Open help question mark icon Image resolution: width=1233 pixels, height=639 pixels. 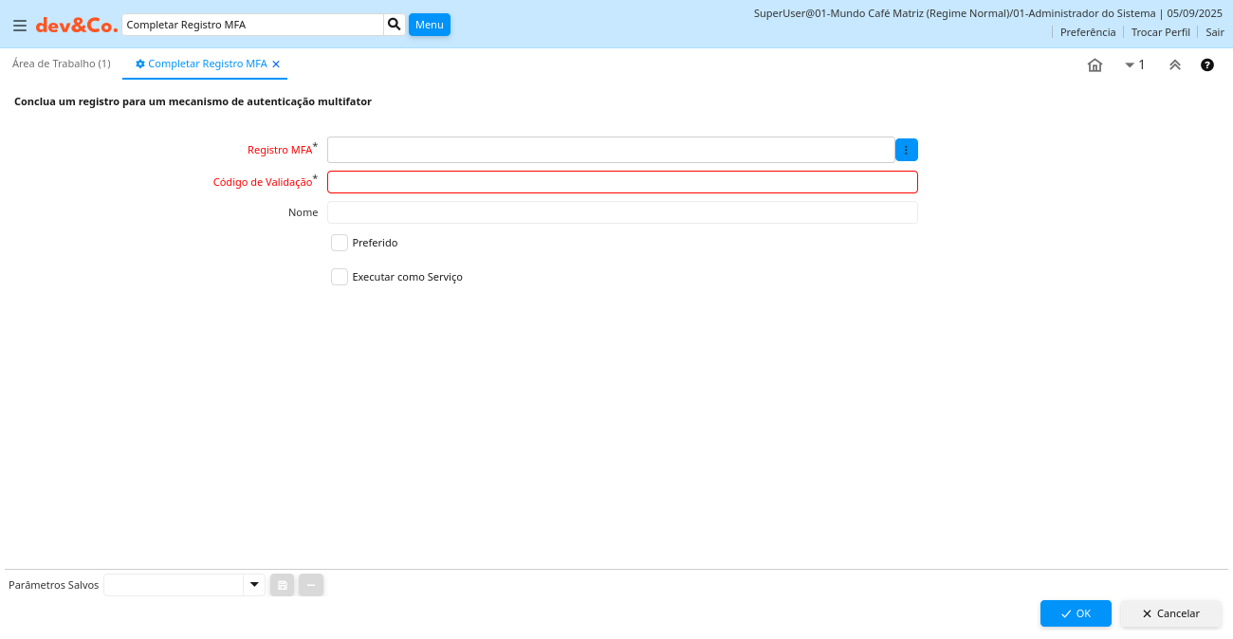1207,65
